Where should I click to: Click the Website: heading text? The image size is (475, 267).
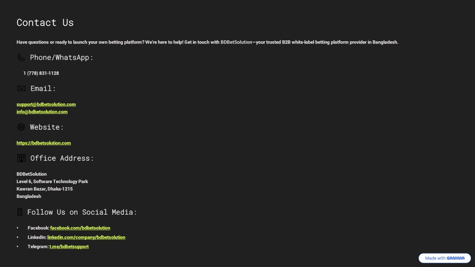47,127
